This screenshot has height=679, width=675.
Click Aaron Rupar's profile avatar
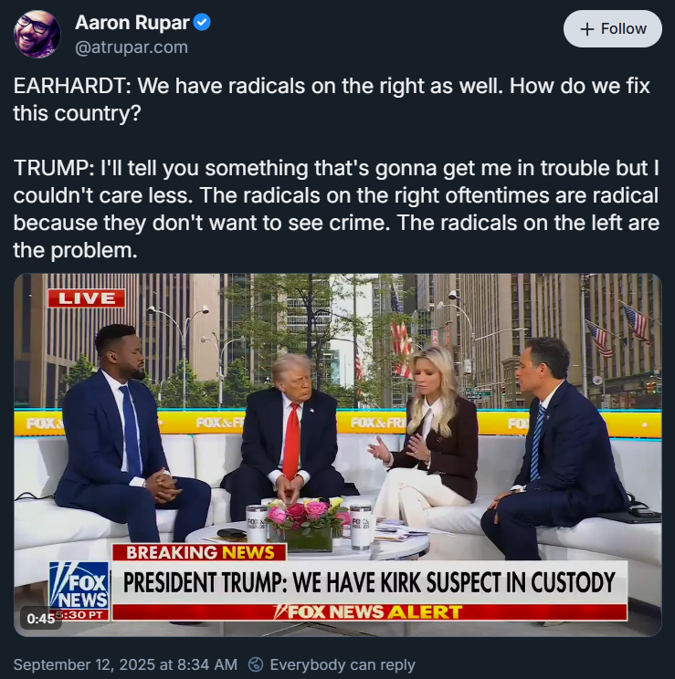(x=37, y=34)
